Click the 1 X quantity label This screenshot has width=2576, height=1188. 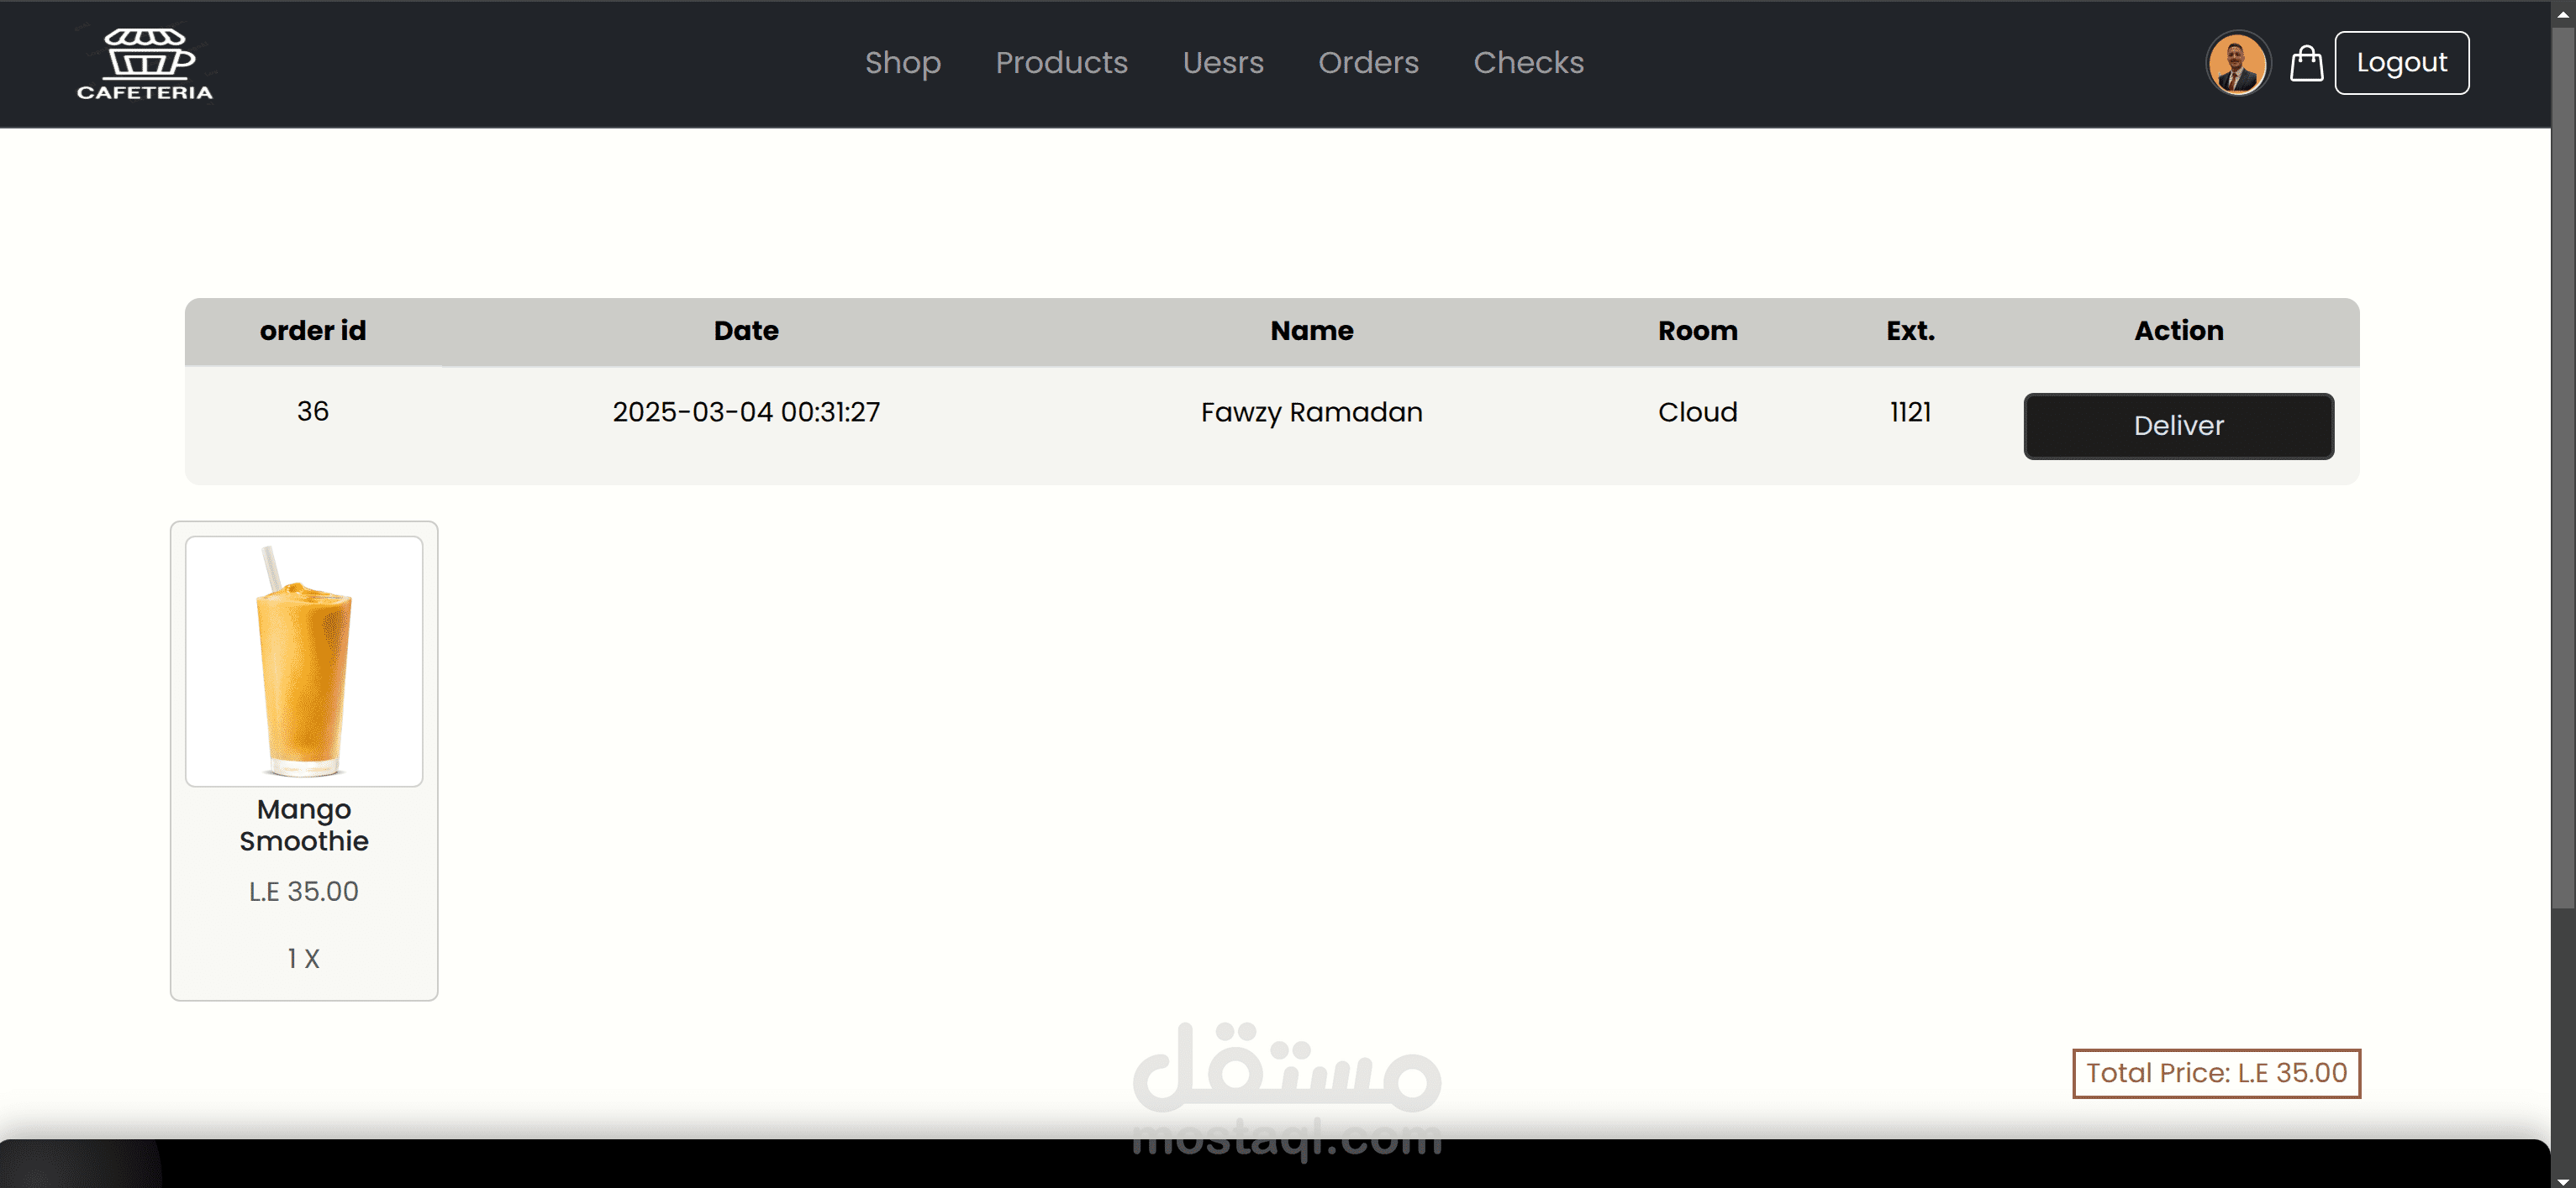[x=304, y=959]
